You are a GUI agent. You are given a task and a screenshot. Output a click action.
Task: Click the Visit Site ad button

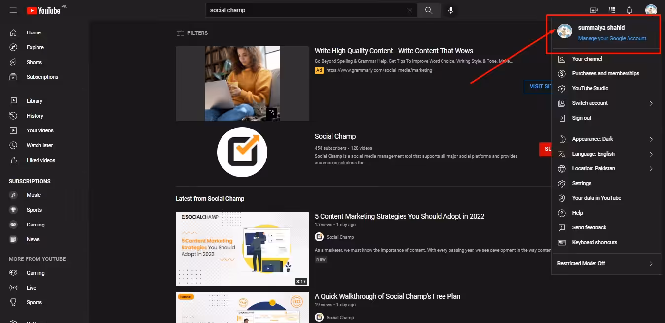[x=538, y=86]
